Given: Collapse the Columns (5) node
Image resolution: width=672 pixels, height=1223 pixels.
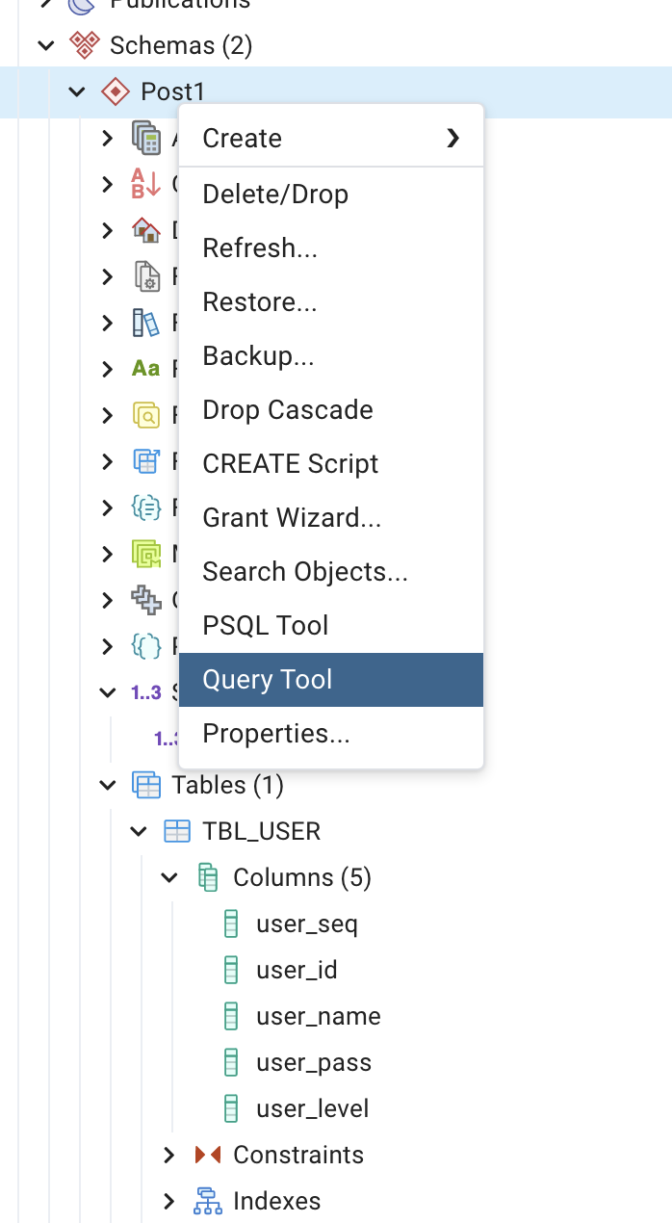Looking at the screenshot, I should (169, 877).
